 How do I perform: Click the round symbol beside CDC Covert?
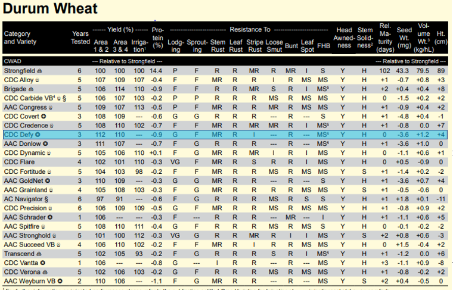click(44, 117)
